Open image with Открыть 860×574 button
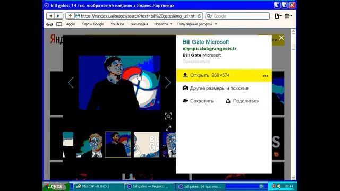This screenshot has height=191, width=340. pos(224,75)
